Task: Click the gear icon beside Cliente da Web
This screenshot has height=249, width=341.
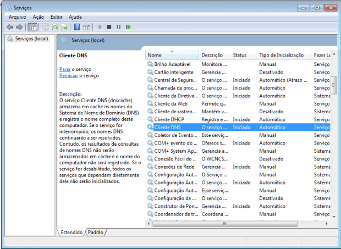Action: 150,104
